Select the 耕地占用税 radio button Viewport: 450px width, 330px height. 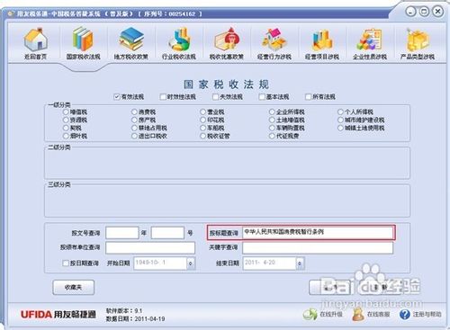pyautogui.click(x=134, y=128)
